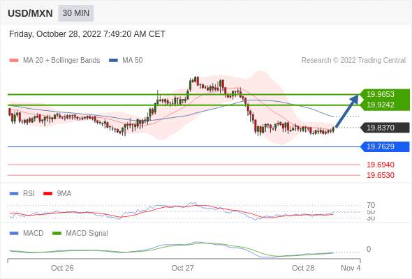
Task: Click the '9MA' legend label
Action: tap(64, 194)
